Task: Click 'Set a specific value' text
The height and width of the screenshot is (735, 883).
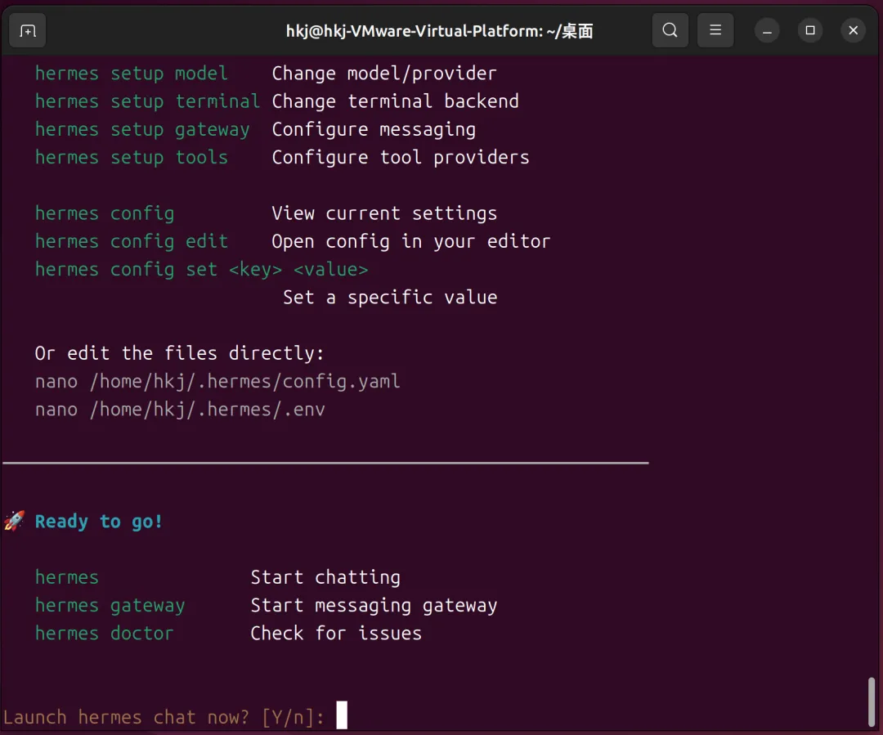Action: (390, 298)
